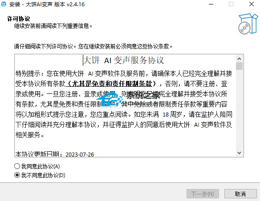Click the scrollbar thumb in license text
260x201 pixels.
(239, 66)
